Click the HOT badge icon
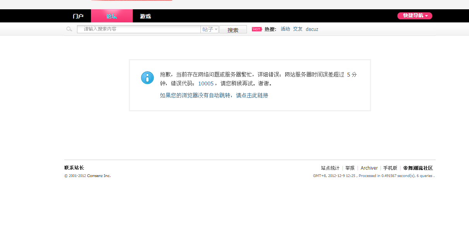Screen dimensions: 469x235 (257, 29)
